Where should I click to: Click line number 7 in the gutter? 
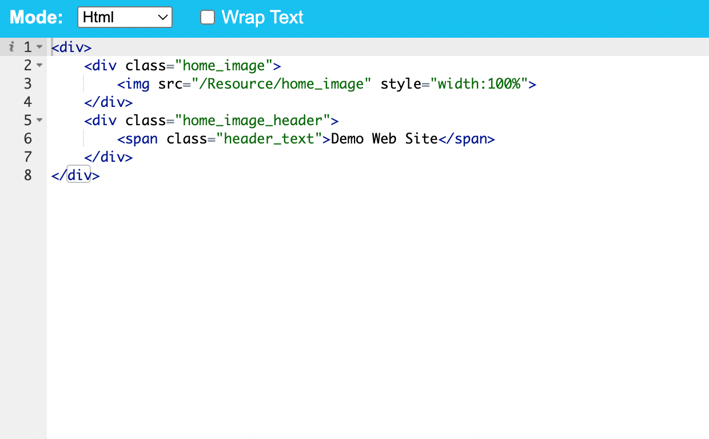[x=27, y=157]
